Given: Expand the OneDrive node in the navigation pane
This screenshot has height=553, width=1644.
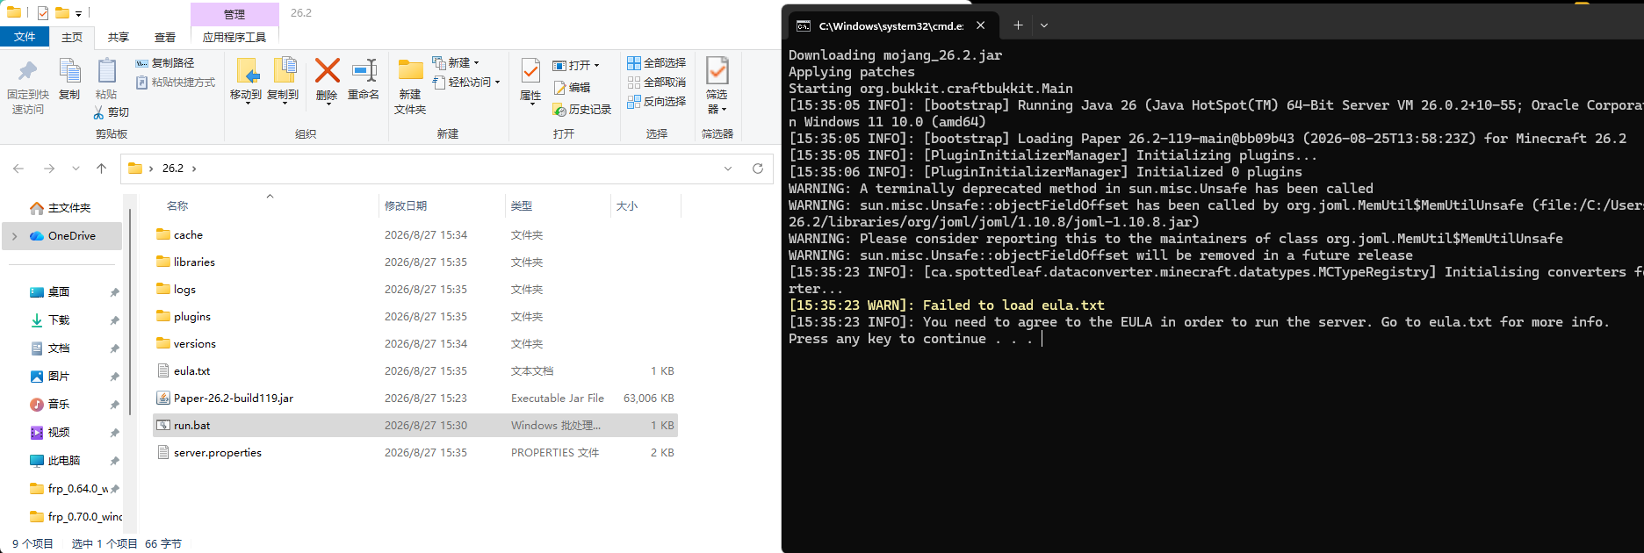Looking at the screenshot, I should [15, 236].
